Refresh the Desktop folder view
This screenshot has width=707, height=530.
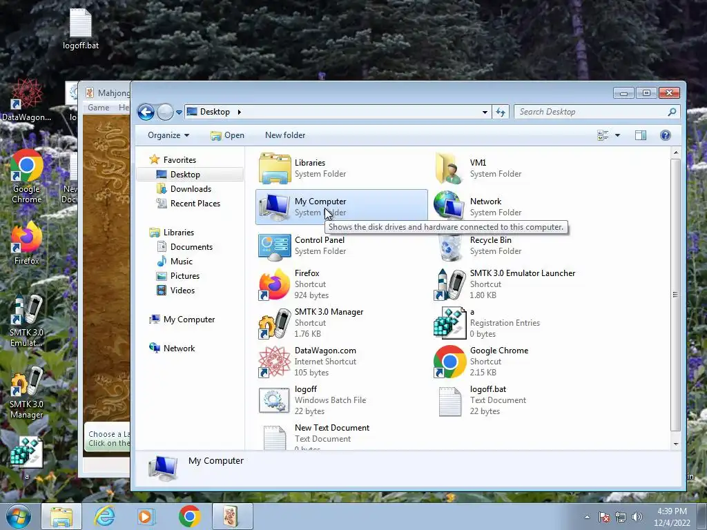(501, 112)
